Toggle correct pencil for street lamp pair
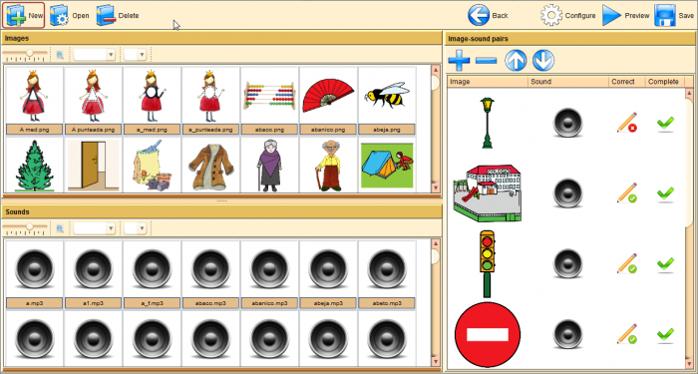This screenshot has height=374, width=698. (627, 123)
